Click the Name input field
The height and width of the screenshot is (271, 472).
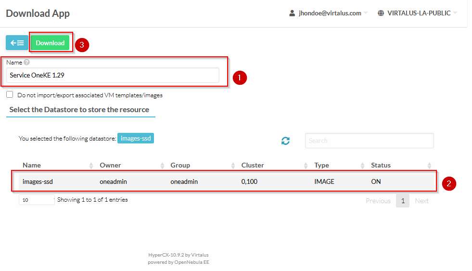click(x=113, y=75)
